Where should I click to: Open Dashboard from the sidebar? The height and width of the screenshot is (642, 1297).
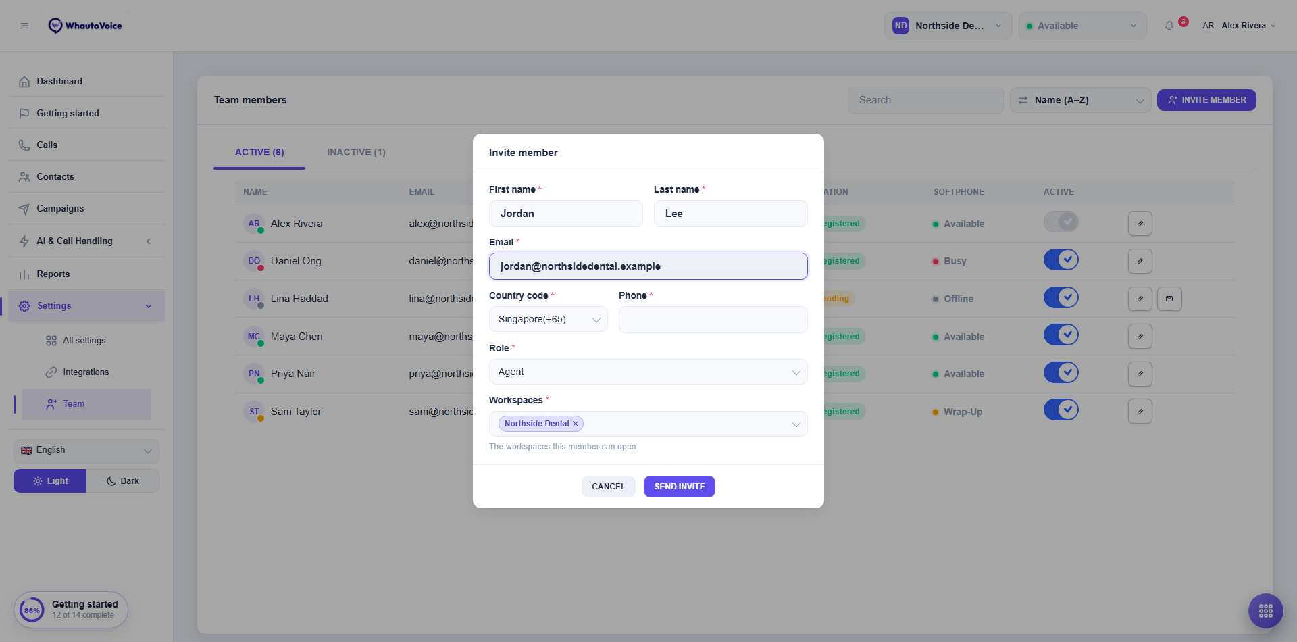[86, 81]
